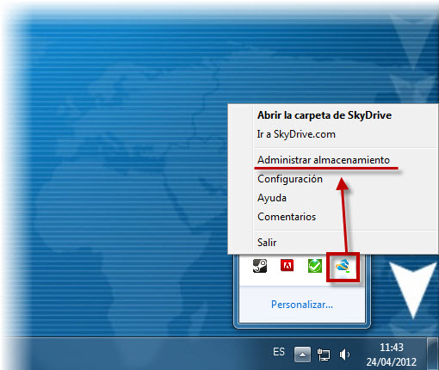Select 'Abrir la carpeta de SkyDrive'

tap(325, 115)
